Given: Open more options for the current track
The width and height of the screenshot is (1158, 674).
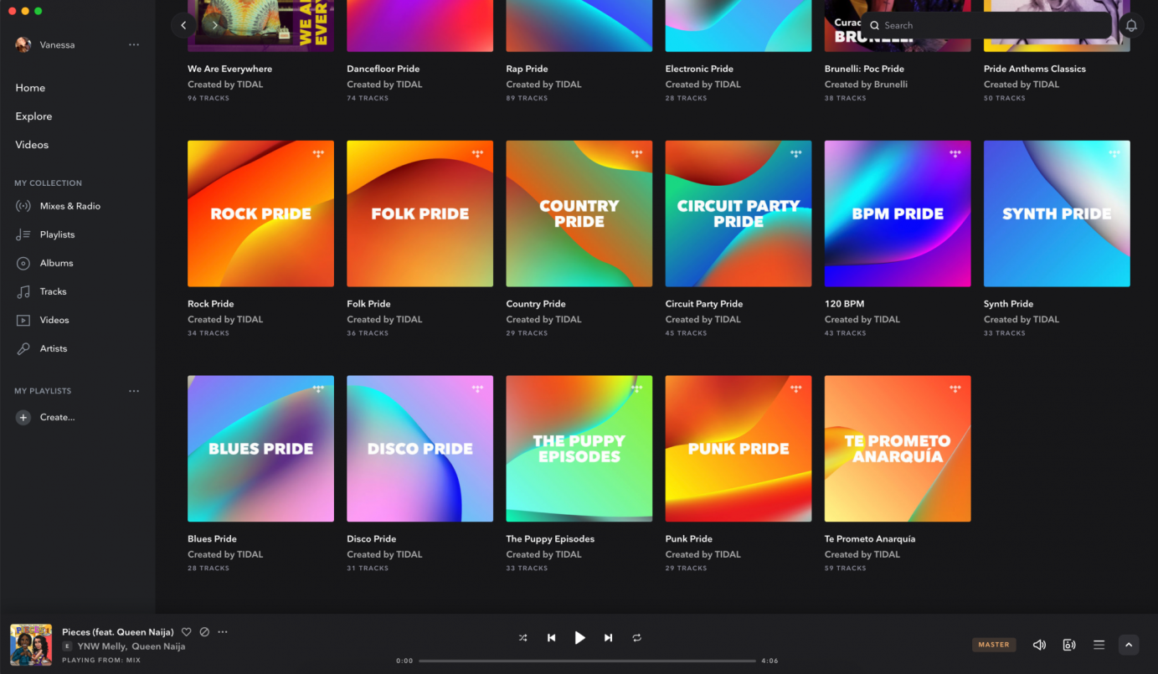Looking at the screenshot, I should pyautogui.click(x=222, y=631).
